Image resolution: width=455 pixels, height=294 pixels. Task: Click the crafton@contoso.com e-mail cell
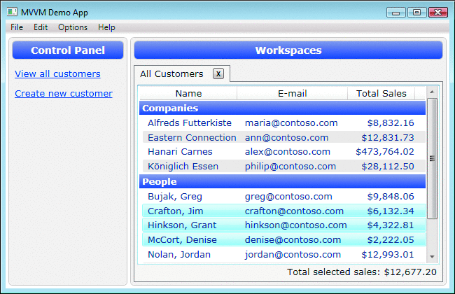point(294,211)
